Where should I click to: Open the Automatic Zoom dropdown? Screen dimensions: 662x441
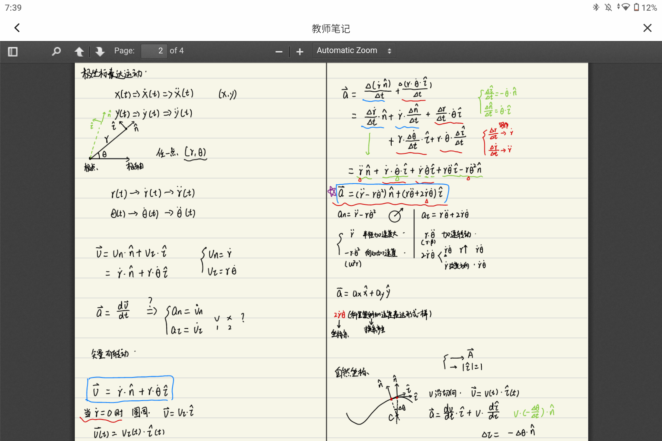(x=354, y=51)
